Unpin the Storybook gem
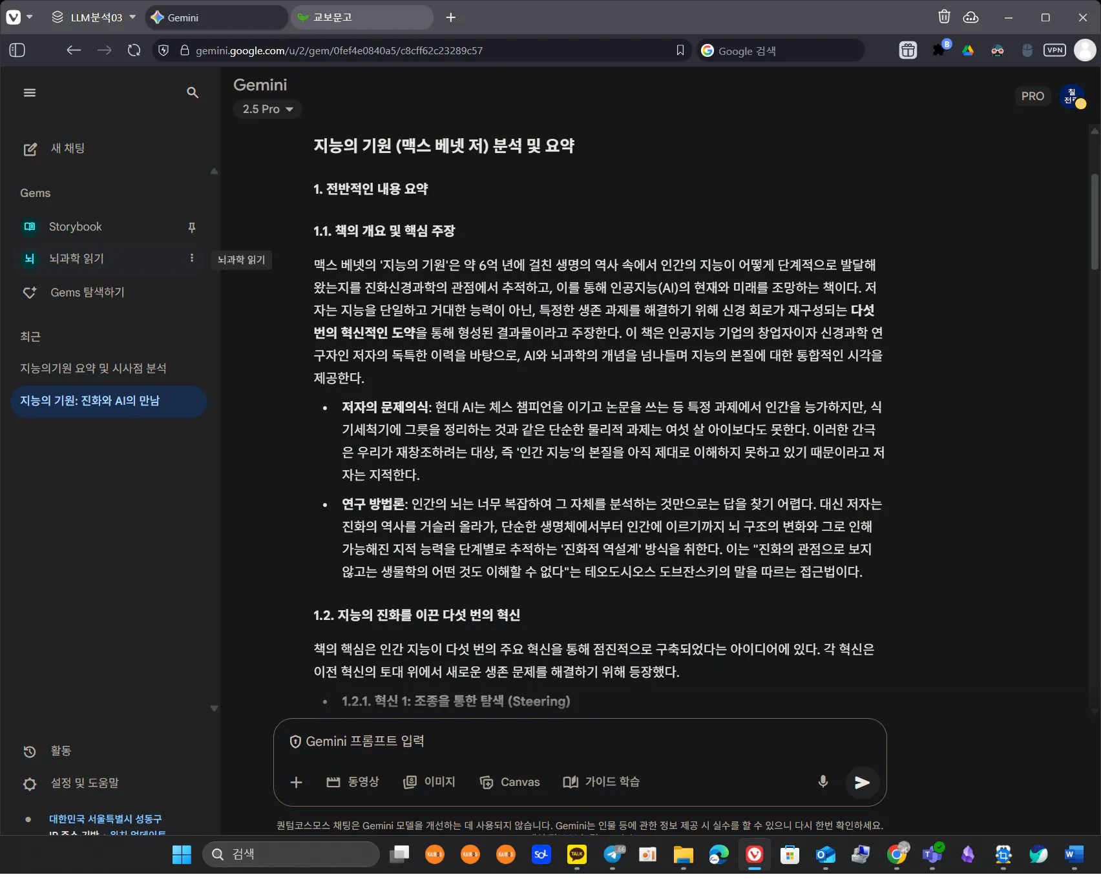 click(192, 227)
